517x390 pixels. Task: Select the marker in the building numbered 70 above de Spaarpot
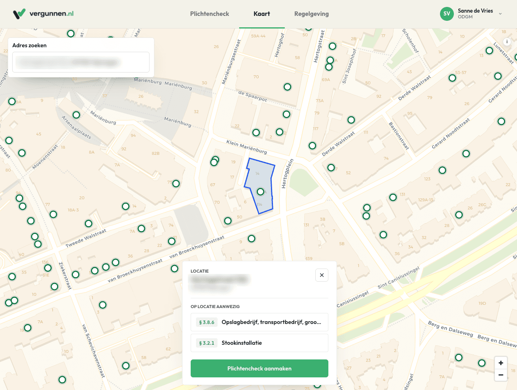288,87
